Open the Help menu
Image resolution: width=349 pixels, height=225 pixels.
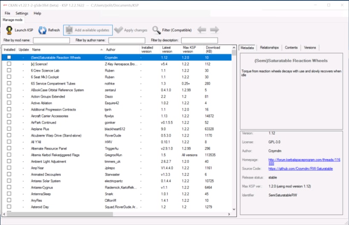[37, 13]
